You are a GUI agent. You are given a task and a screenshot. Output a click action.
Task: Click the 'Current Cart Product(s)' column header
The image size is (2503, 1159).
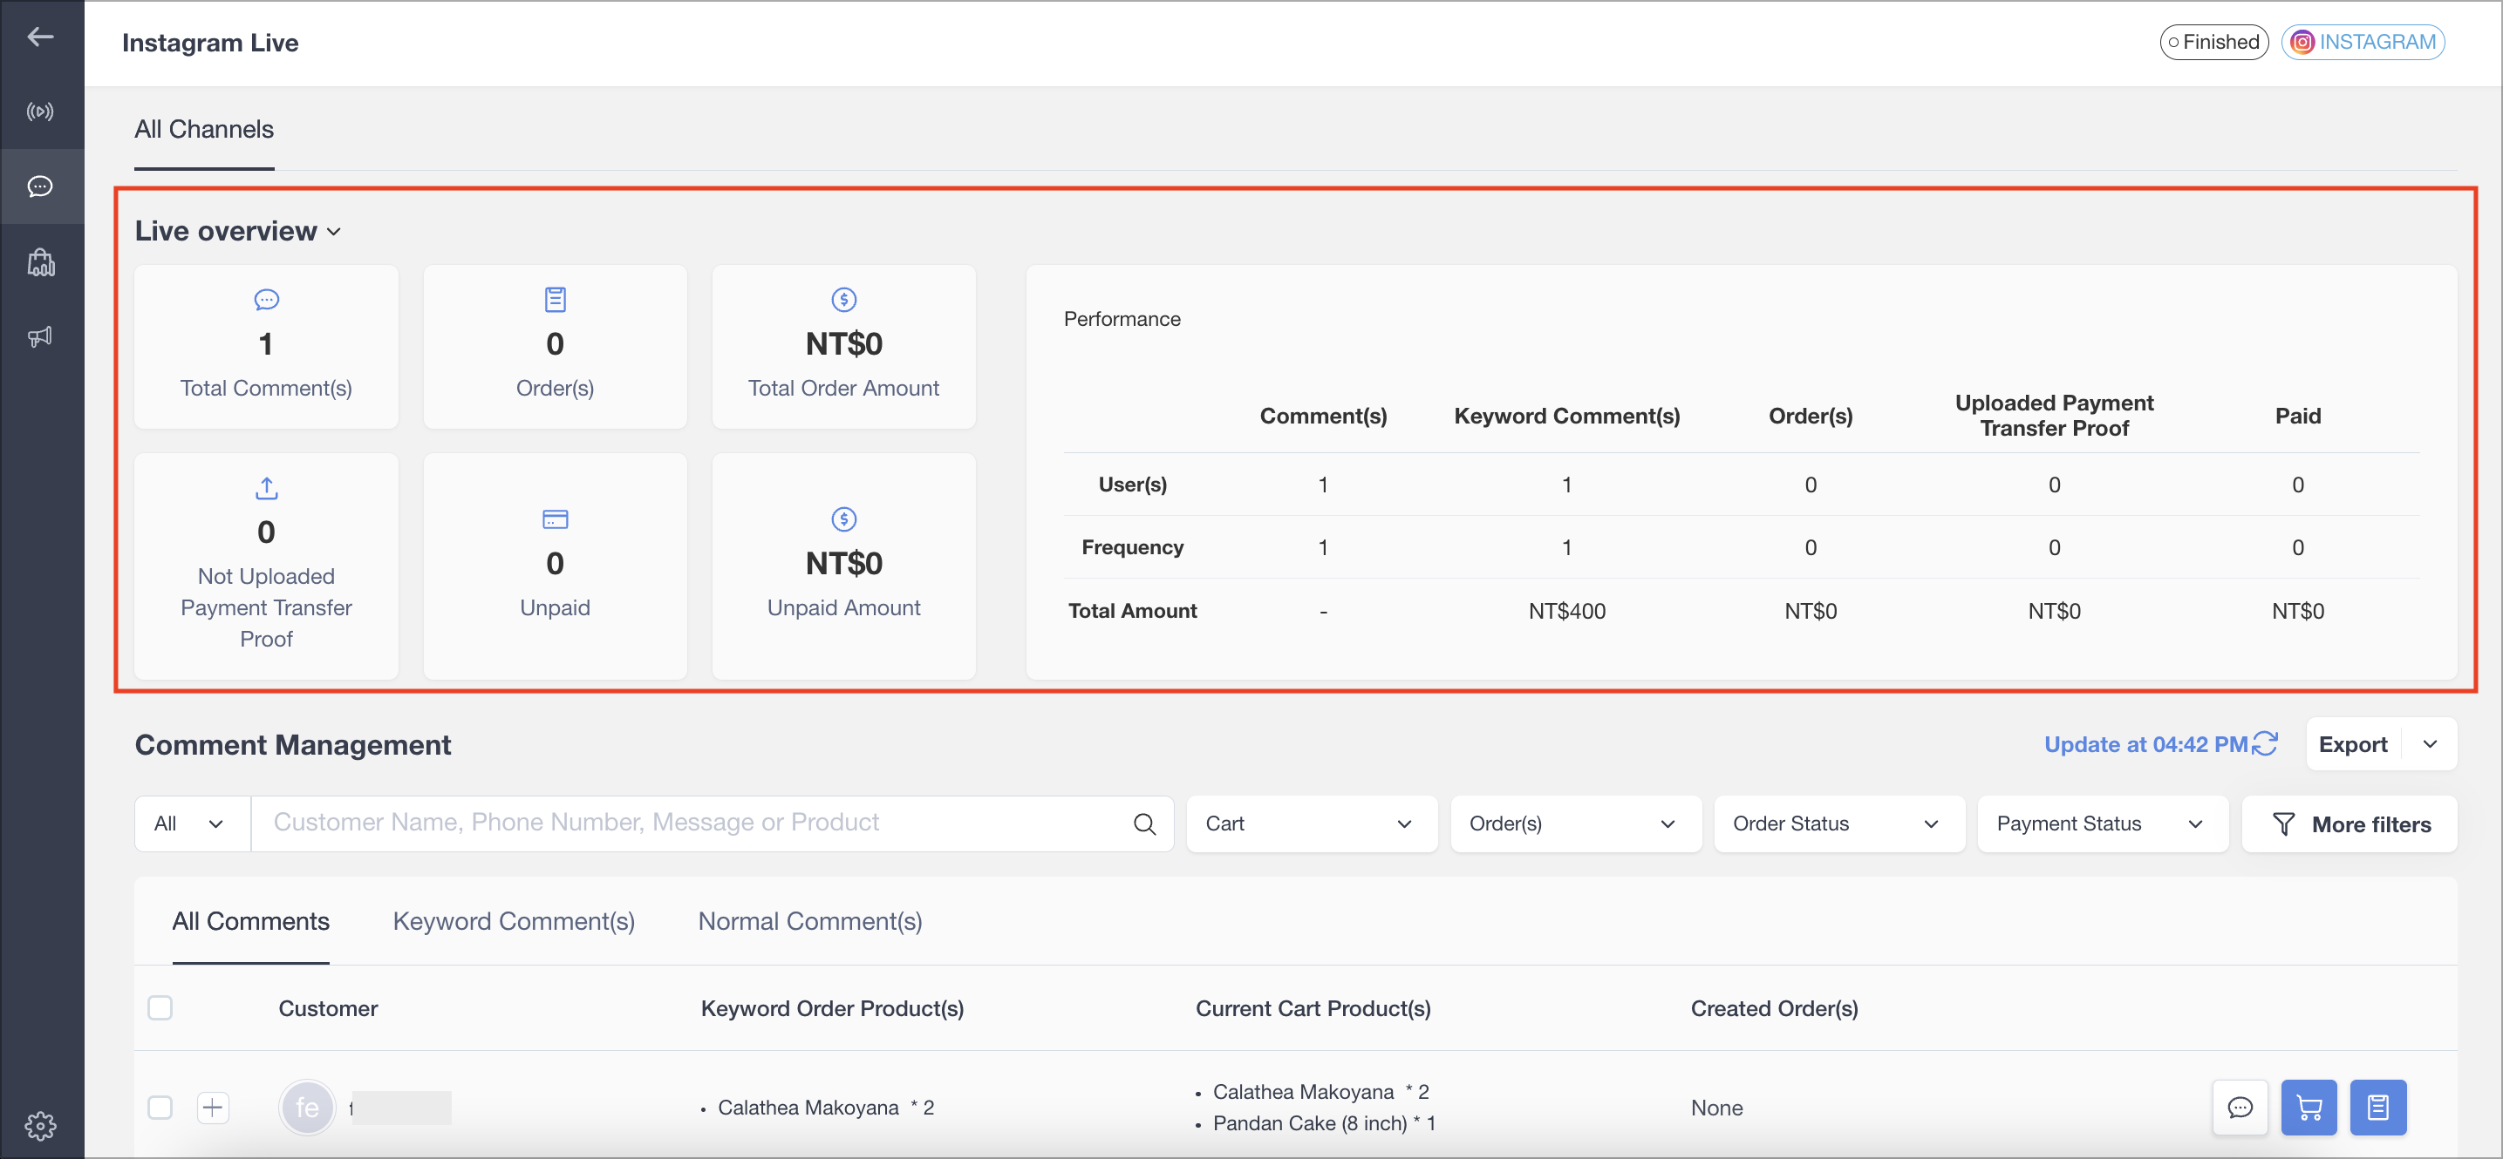coord(1313,1008)
